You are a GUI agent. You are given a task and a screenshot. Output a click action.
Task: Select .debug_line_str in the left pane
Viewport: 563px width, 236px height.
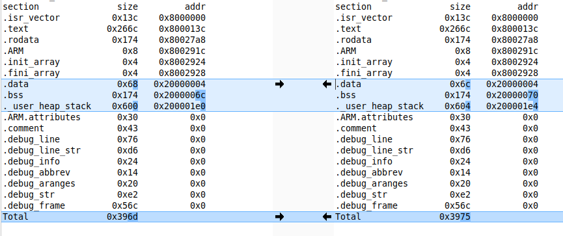pos(42,151)
